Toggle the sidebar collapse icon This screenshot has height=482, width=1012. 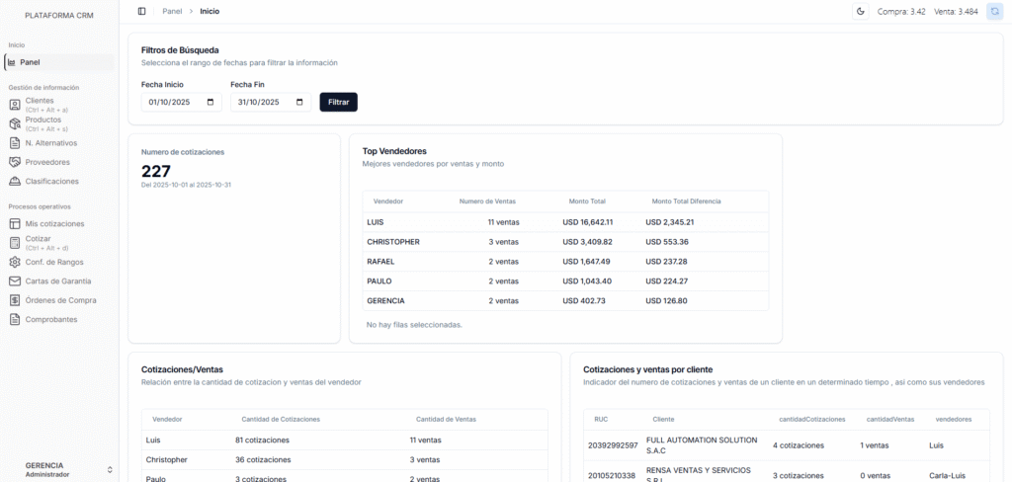point(142,11)
